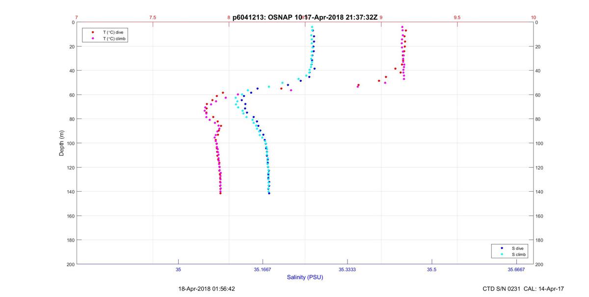Click the 100 tick on right depth axis
The height and width of the screenshot is (297, 589).
tap(540, 143)
